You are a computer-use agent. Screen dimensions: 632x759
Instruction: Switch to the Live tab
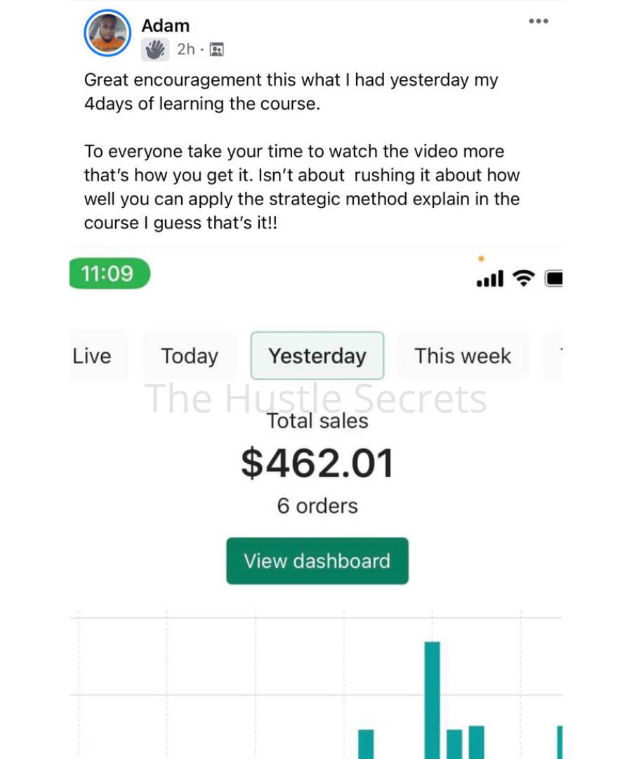[97, 356]
